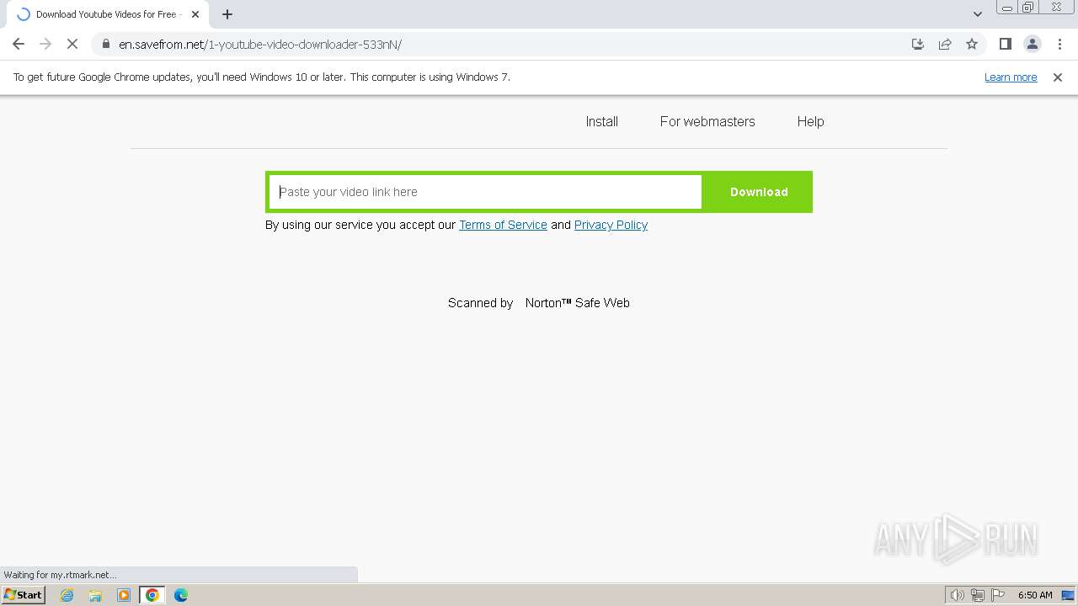This screenshot has width=1078, height=606.
Task: Click the green Download button
Action: (759, 192)
